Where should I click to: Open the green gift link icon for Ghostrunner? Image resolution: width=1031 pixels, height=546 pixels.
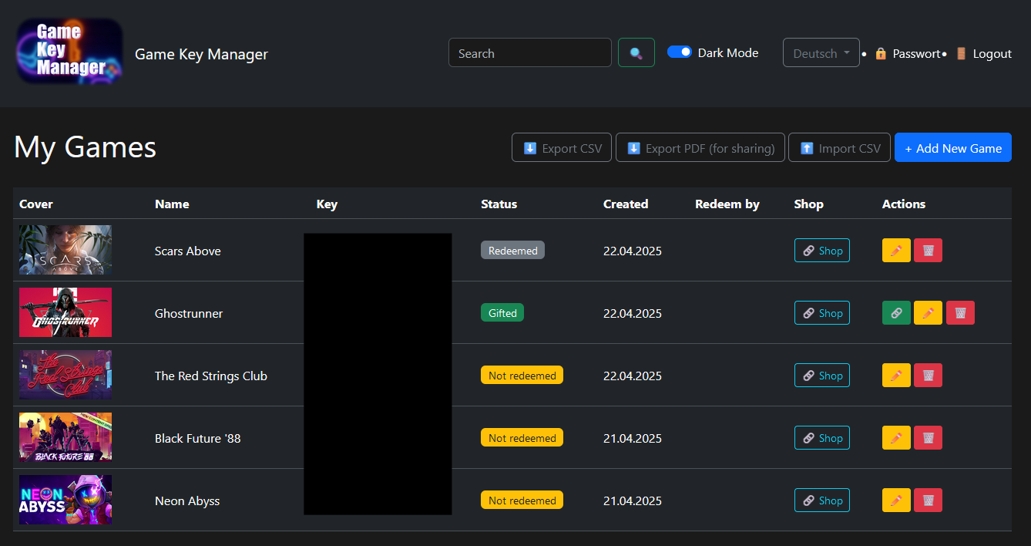895,312
